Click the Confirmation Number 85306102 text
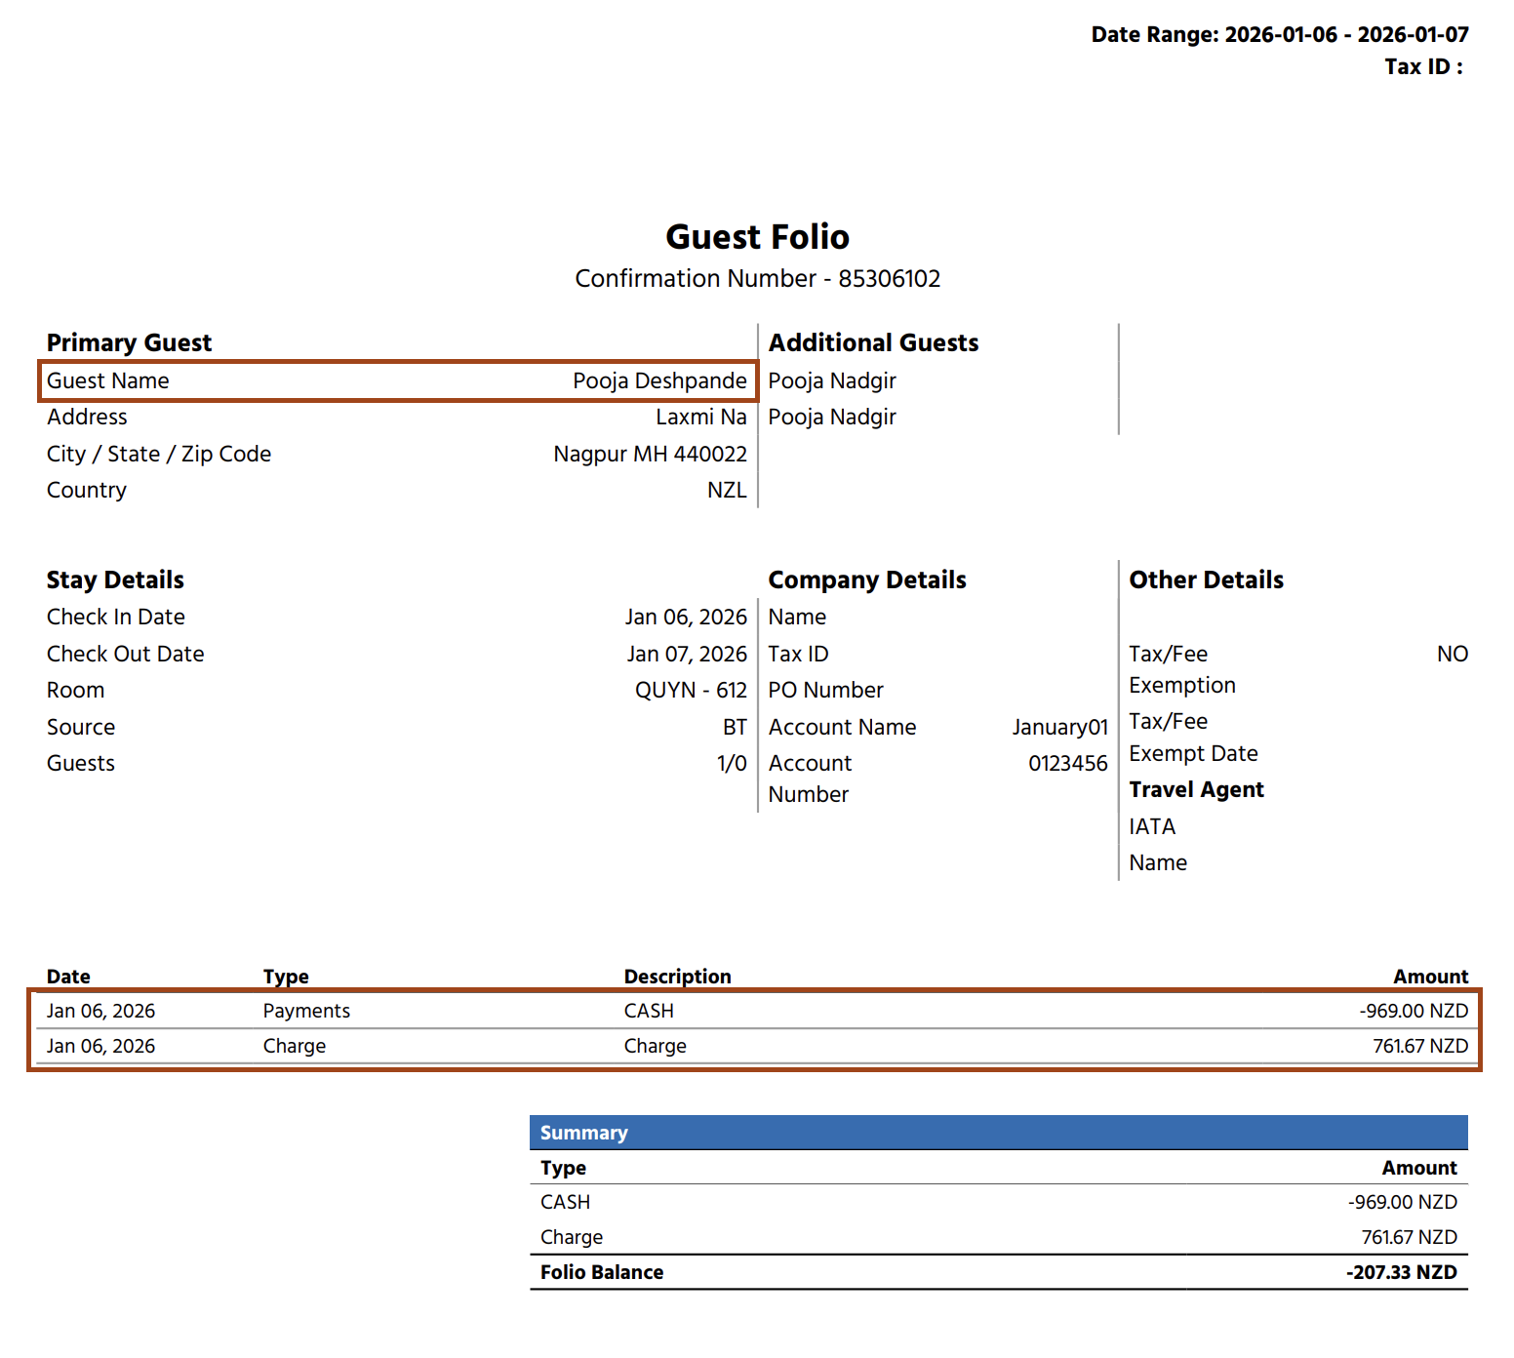 click(x=757, y=279)
